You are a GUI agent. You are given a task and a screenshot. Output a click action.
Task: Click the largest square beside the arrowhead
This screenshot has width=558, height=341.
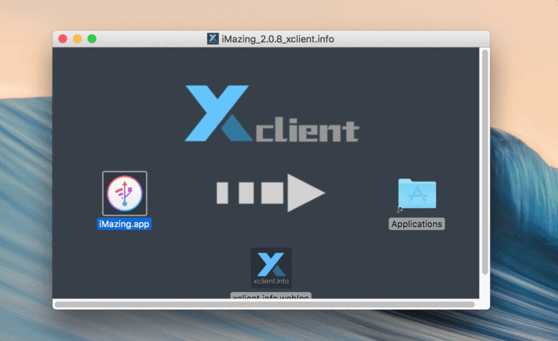pos(273,193)
